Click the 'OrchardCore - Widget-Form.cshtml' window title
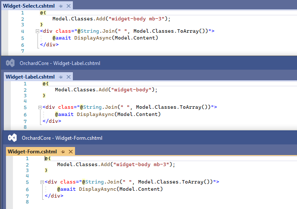Screen dimensions: 297x209 click(62, 138)
